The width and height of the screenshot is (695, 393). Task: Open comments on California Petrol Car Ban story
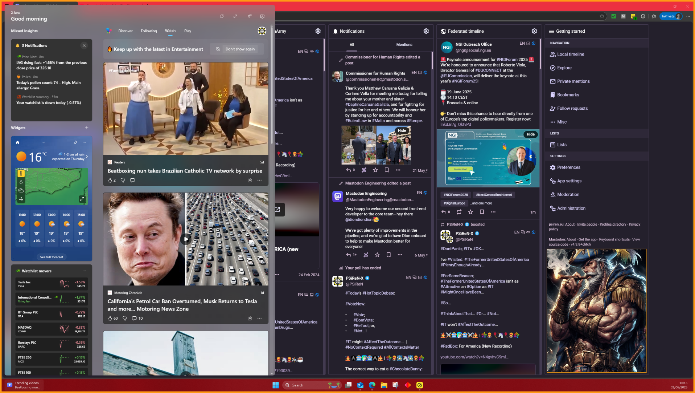[x=137, y=318]
